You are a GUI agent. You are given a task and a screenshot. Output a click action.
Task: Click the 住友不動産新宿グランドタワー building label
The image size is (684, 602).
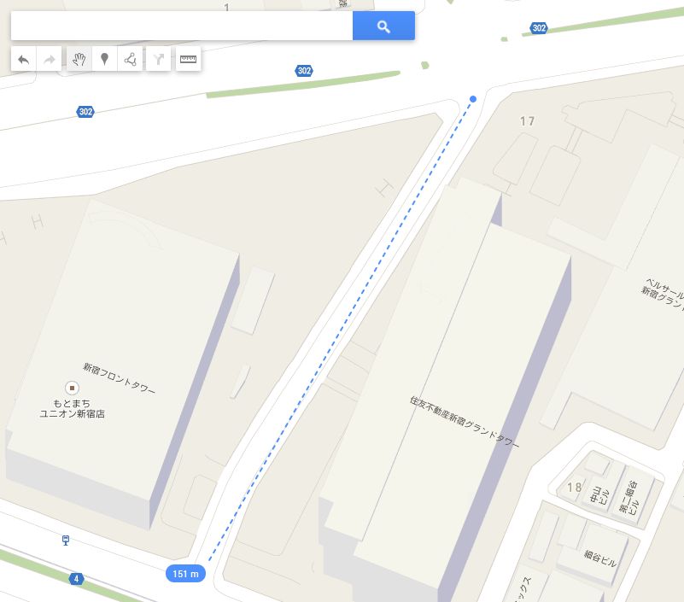pyautogui.click(x=465, y=422)
